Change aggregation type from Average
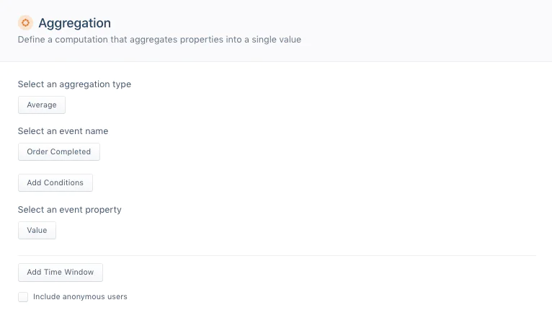This screenshot has width=552, height=323. tap(42, 105)
